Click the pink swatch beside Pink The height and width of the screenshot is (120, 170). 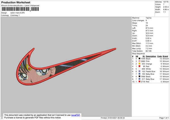[x=139, y=61]
